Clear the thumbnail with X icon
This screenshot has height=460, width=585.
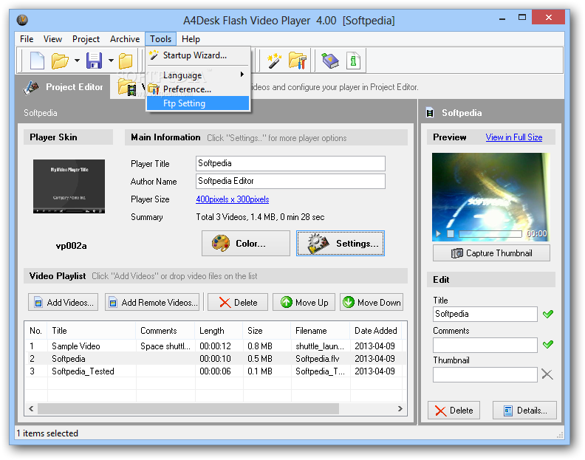coord(547,374)
